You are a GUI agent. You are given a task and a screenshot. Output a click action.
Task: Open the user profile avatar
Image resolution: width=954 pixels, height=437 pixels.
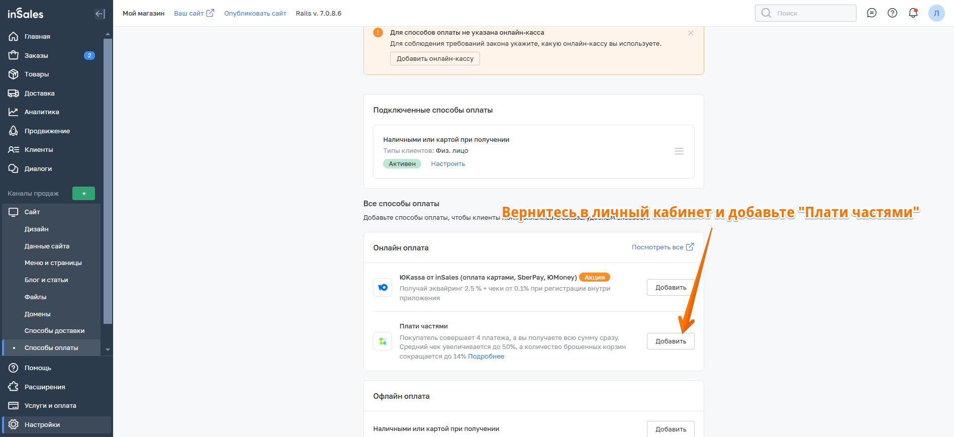(x=936, y=13)
